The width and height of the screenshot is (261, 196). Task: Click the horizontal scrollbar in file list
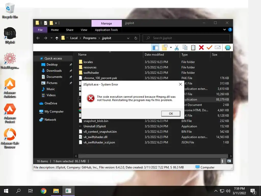[153, 156]
